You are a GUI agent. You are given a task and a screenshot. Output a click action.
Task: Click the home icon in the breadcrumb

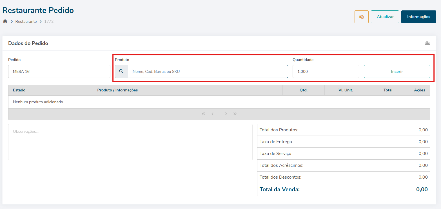point(5,21)
